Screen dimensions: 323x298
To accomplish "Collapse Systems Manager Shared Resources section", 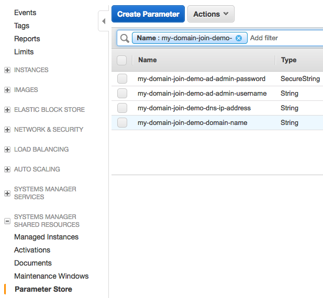I will click(7, 221).
